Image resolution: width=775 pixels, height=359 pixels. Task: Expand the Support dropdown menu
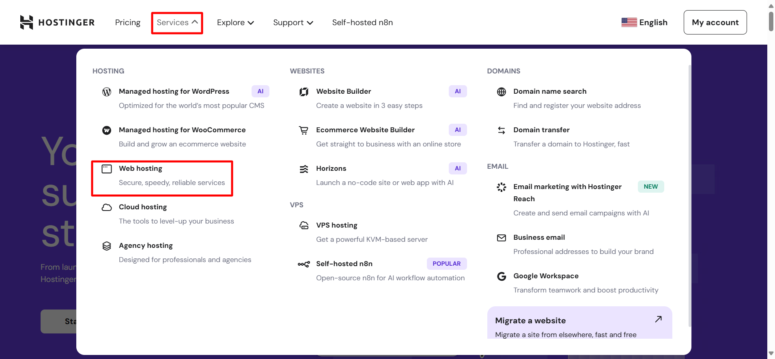click(293, 23)
